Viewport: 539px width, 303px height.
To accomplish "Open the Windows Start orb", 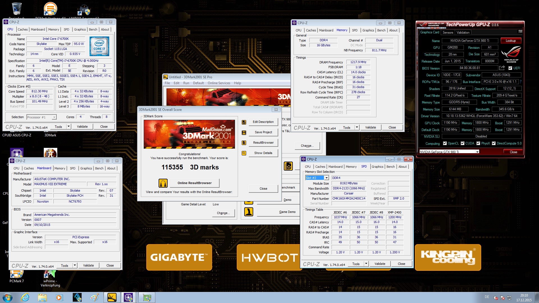I will coord(8,297).
